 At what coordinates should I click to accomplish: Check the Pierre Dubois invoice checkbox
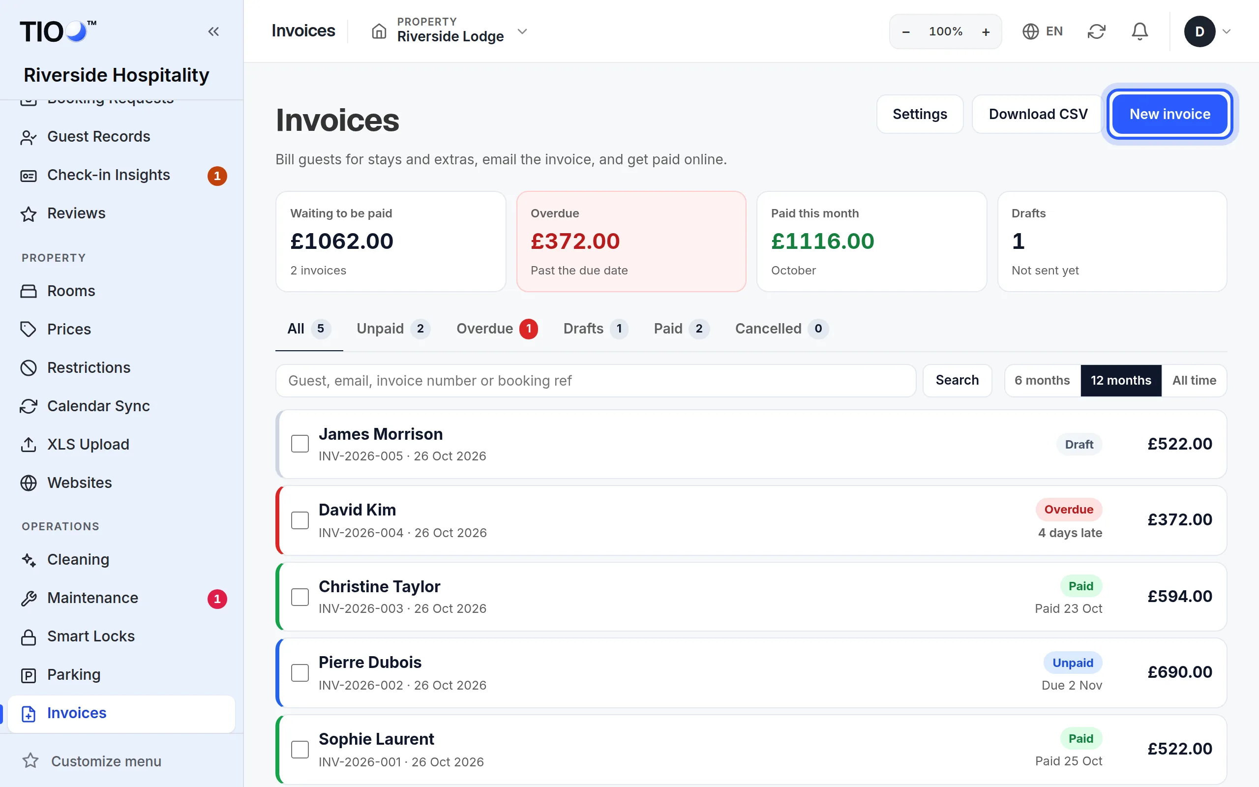pos(300,672)
